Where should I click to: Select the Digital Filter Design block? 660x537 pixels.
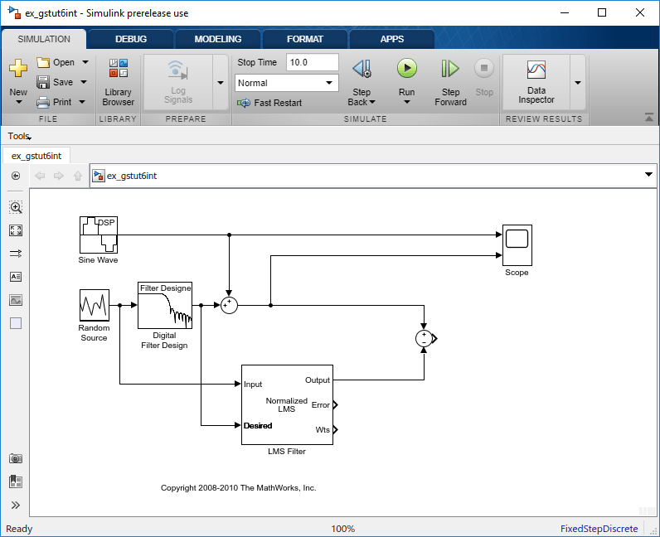coord(165,306)
